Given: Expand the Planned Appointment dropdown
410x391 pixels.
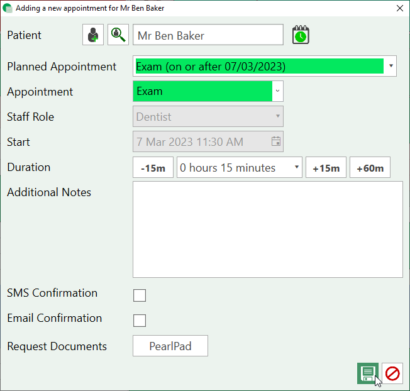Looking at the screenshot, I should [x=391, y=66].
